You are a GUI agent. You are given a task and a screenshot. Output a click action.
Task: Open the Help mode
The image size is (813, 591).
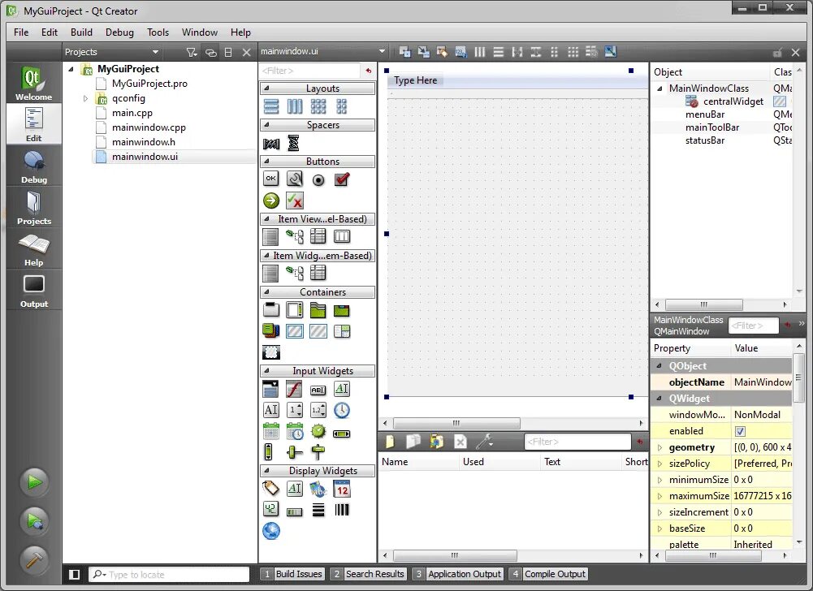(x=33, y=249)
